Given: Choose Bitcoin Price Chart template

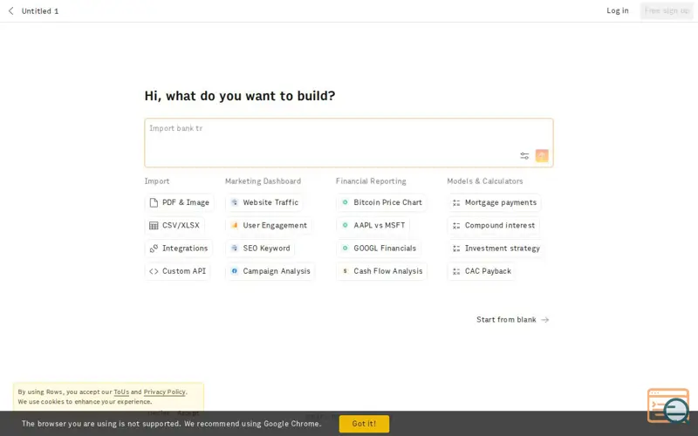Looking at the screenshot, I should [x=381, y=202].
